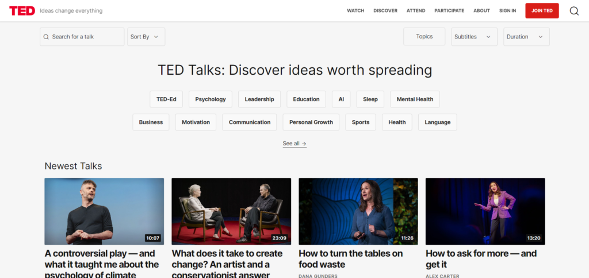This screenshot has height=278, width=589.
Task: Follow the See all topics link
Action: [x=294, y=144]
